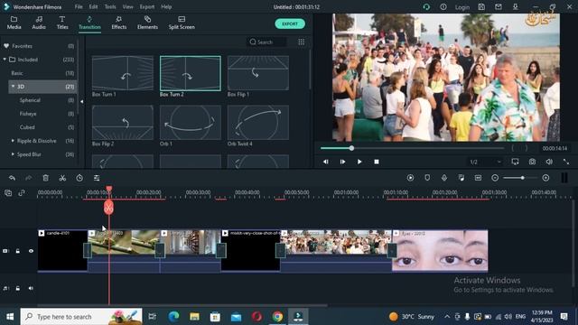Step forward one frame in the preview
Viewport: 578px width, 325px height.
[x=342, y=162]
